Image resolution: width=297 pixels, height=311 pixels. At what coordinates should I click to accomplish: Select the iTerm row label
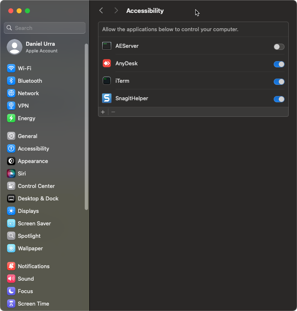(122, 81)
